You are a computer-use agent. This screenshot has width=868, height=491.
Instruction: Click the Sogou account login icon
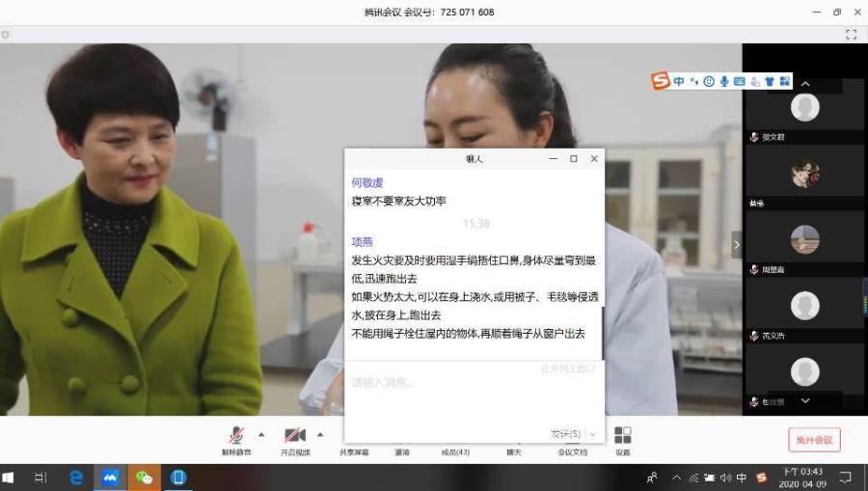coord(755,81)
